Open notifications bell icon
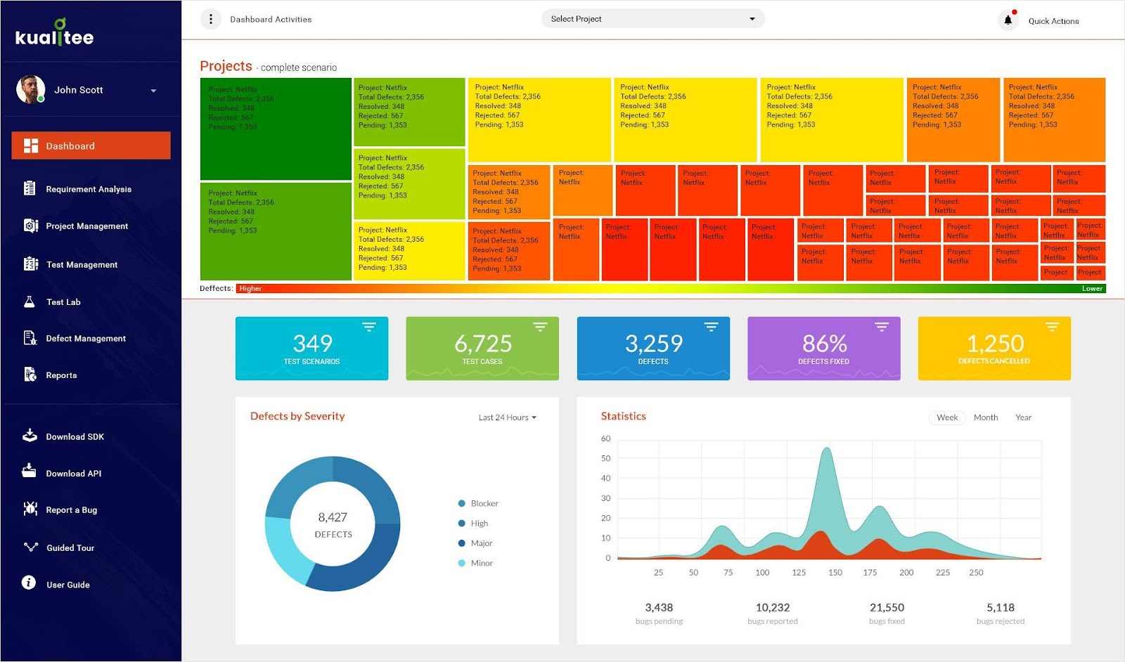1125x662 pixels. click(1008, 20)
